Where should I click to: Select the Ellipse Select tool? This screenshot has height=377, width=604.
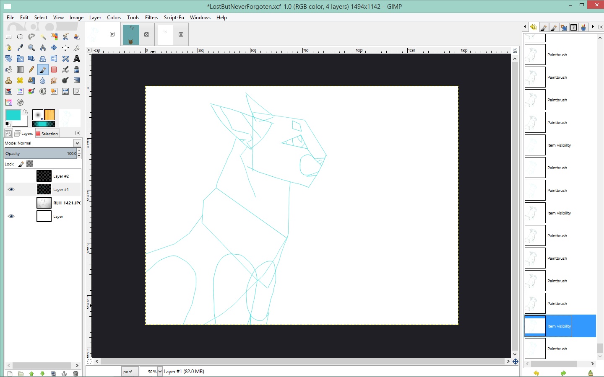[20, 37]
